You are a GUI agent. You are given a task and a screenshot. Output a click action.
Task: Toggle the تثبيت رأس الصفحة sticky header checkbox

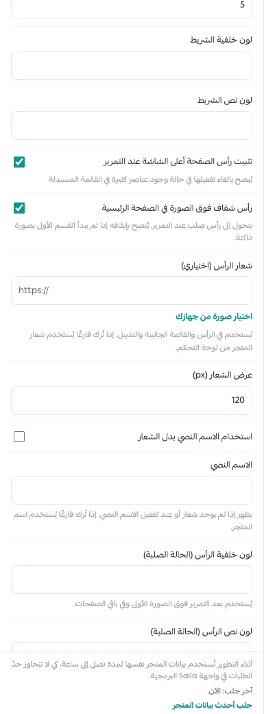[19, 161]
